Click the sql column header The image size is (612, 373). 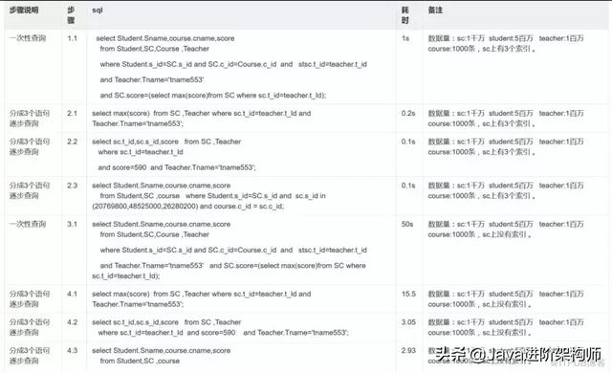98,11
